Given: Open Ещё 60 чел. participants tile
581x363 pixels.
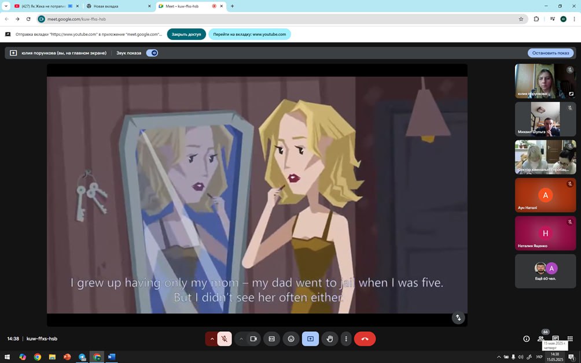Looking at the screenshot, I should (546, 271).
